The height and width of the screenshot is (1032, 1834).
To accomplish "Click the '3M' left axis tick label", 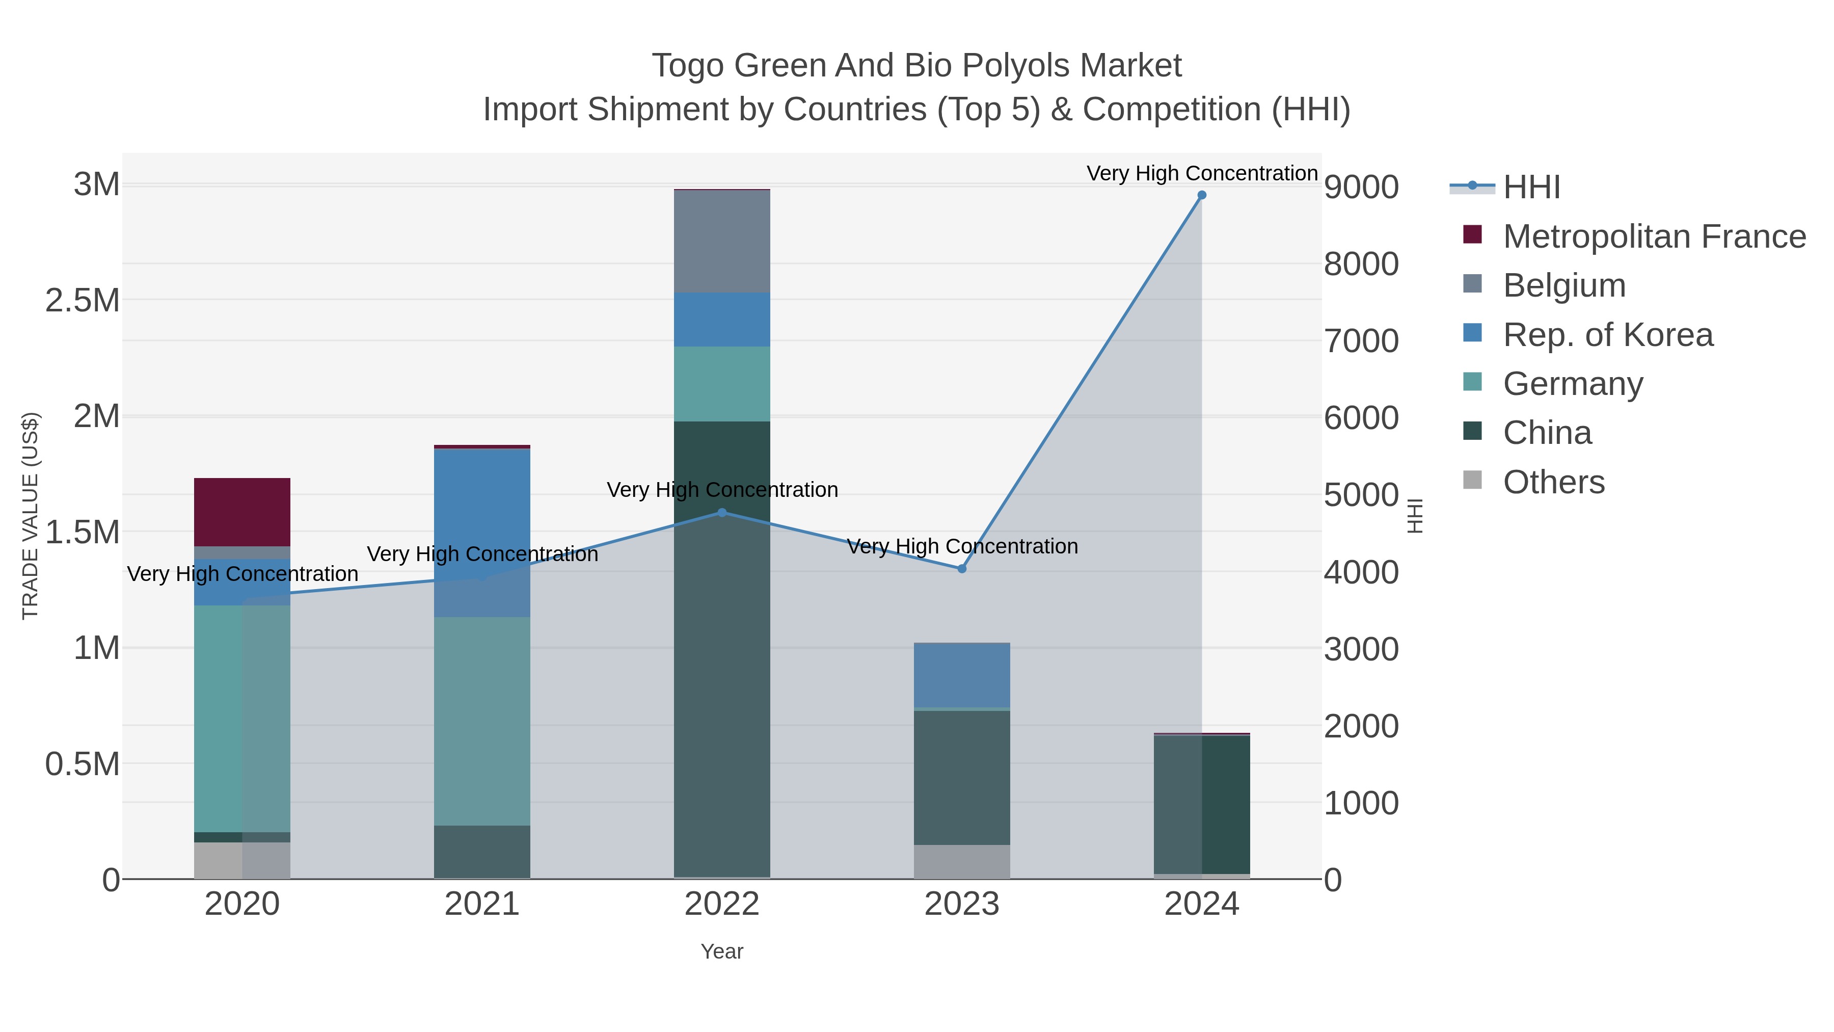I will point(97,184).
